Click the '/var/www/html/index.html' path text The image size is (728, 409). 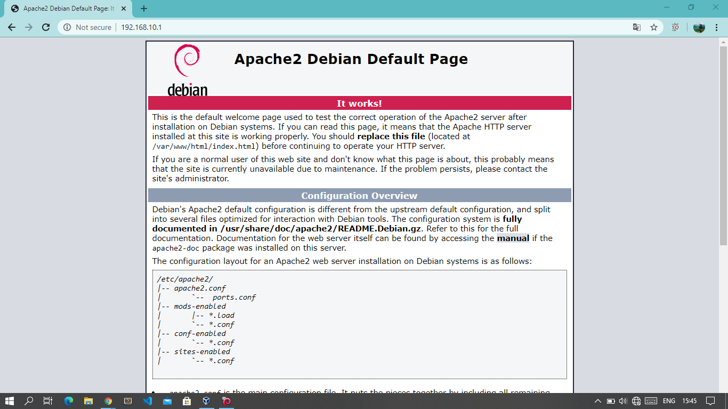click(205, 146)
